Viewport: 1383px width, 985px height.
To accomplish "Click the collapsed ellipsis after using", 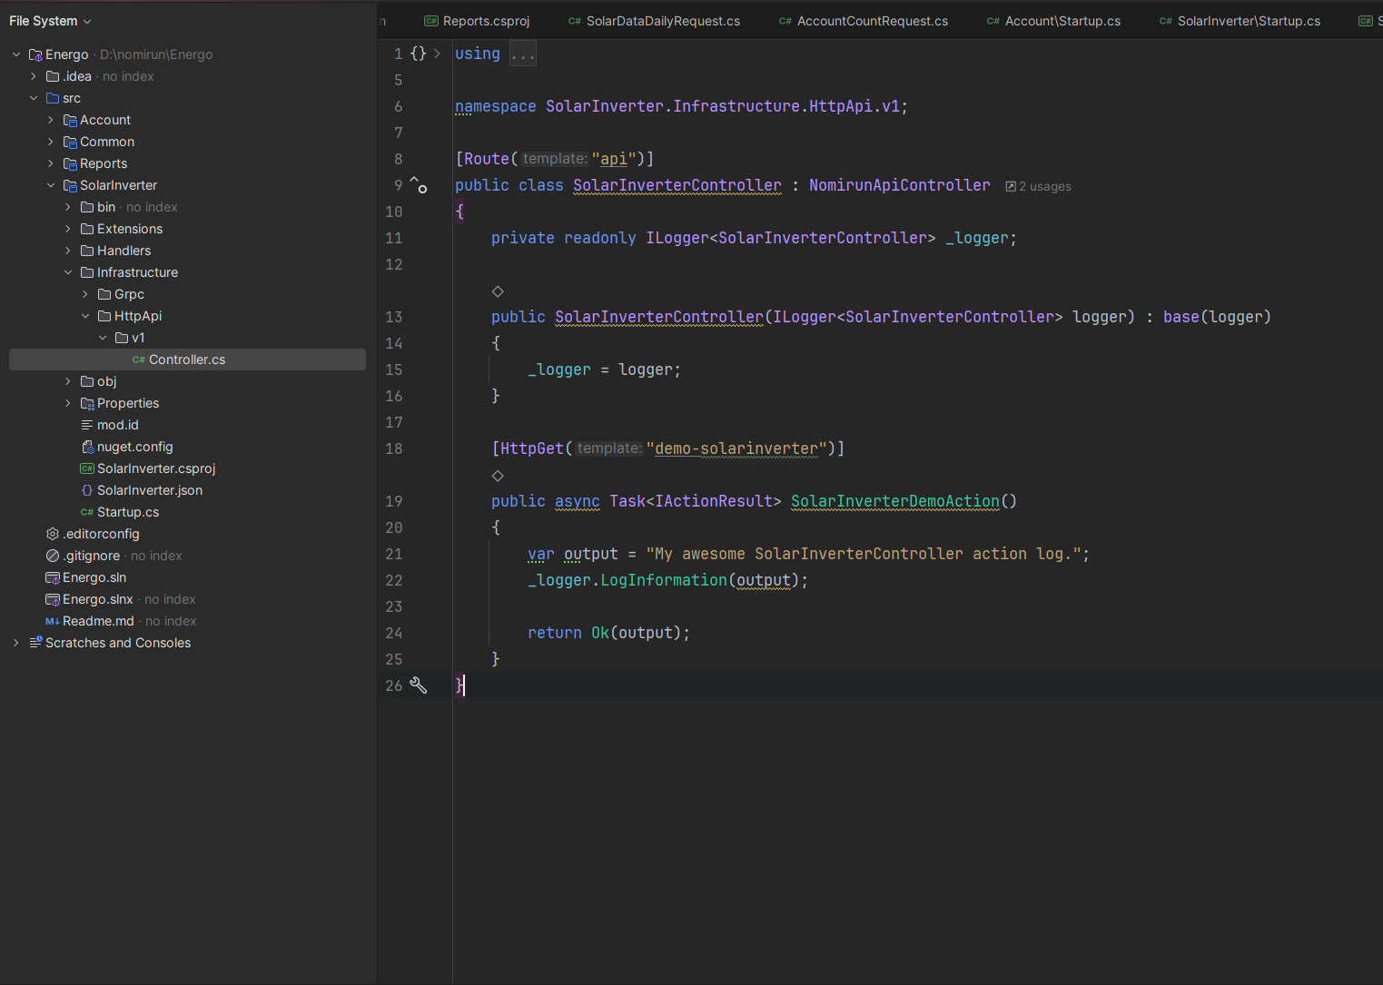I will point(522,54).
